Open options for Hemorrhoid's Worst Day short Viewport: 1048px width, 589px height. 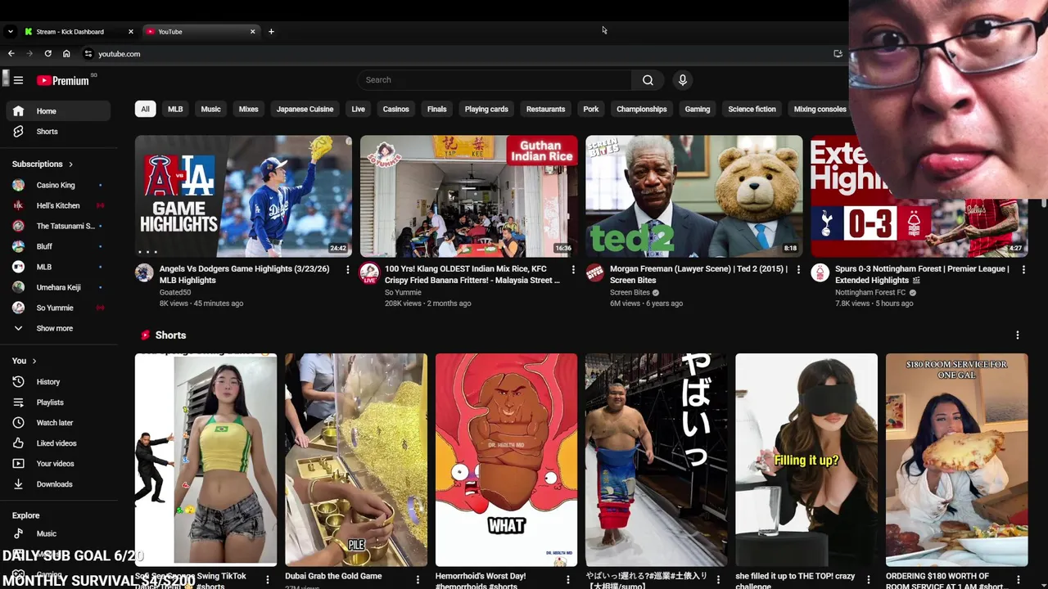[567, 580]
